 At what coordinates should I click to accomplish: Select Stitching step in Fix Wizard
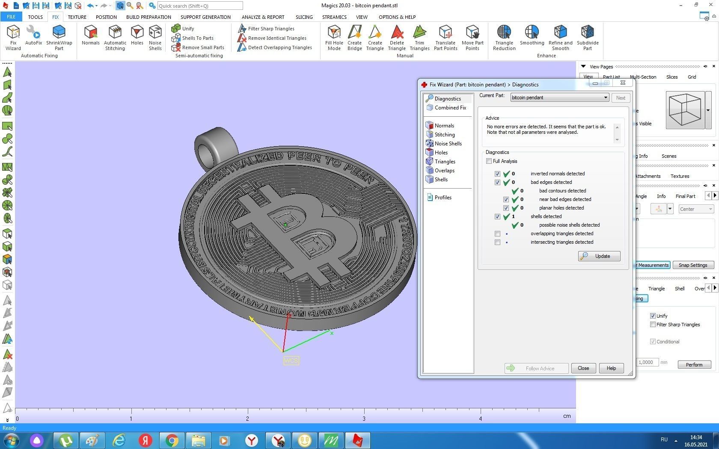pos(441,135)
